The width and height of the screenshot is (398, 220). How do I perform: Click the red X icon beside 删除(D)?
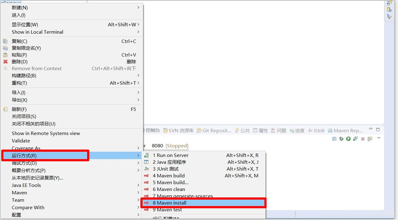pos(5,61)
